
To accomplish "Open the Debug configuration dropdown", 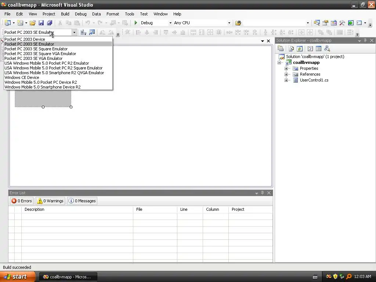I will click(170, 23).
